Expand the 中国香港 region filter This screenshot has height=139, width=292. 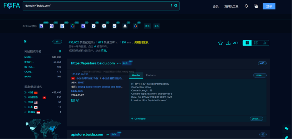click(25, 97)
